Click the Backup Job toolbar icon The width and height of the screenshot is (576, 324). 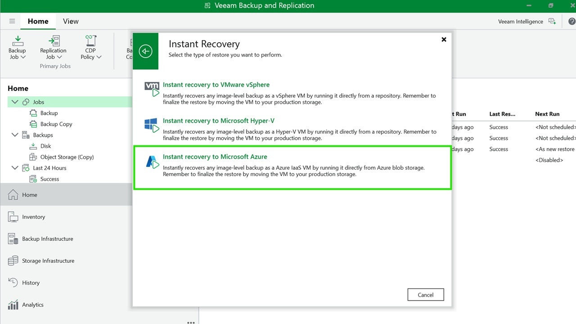coord(17,41)
